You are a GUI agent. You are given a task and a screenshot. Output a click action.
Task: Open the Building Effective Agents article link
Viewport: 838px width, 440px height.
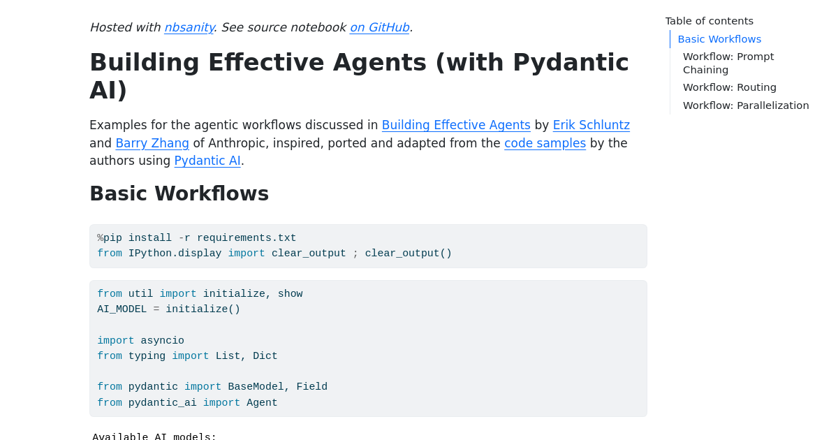click(x=456, y=125)
